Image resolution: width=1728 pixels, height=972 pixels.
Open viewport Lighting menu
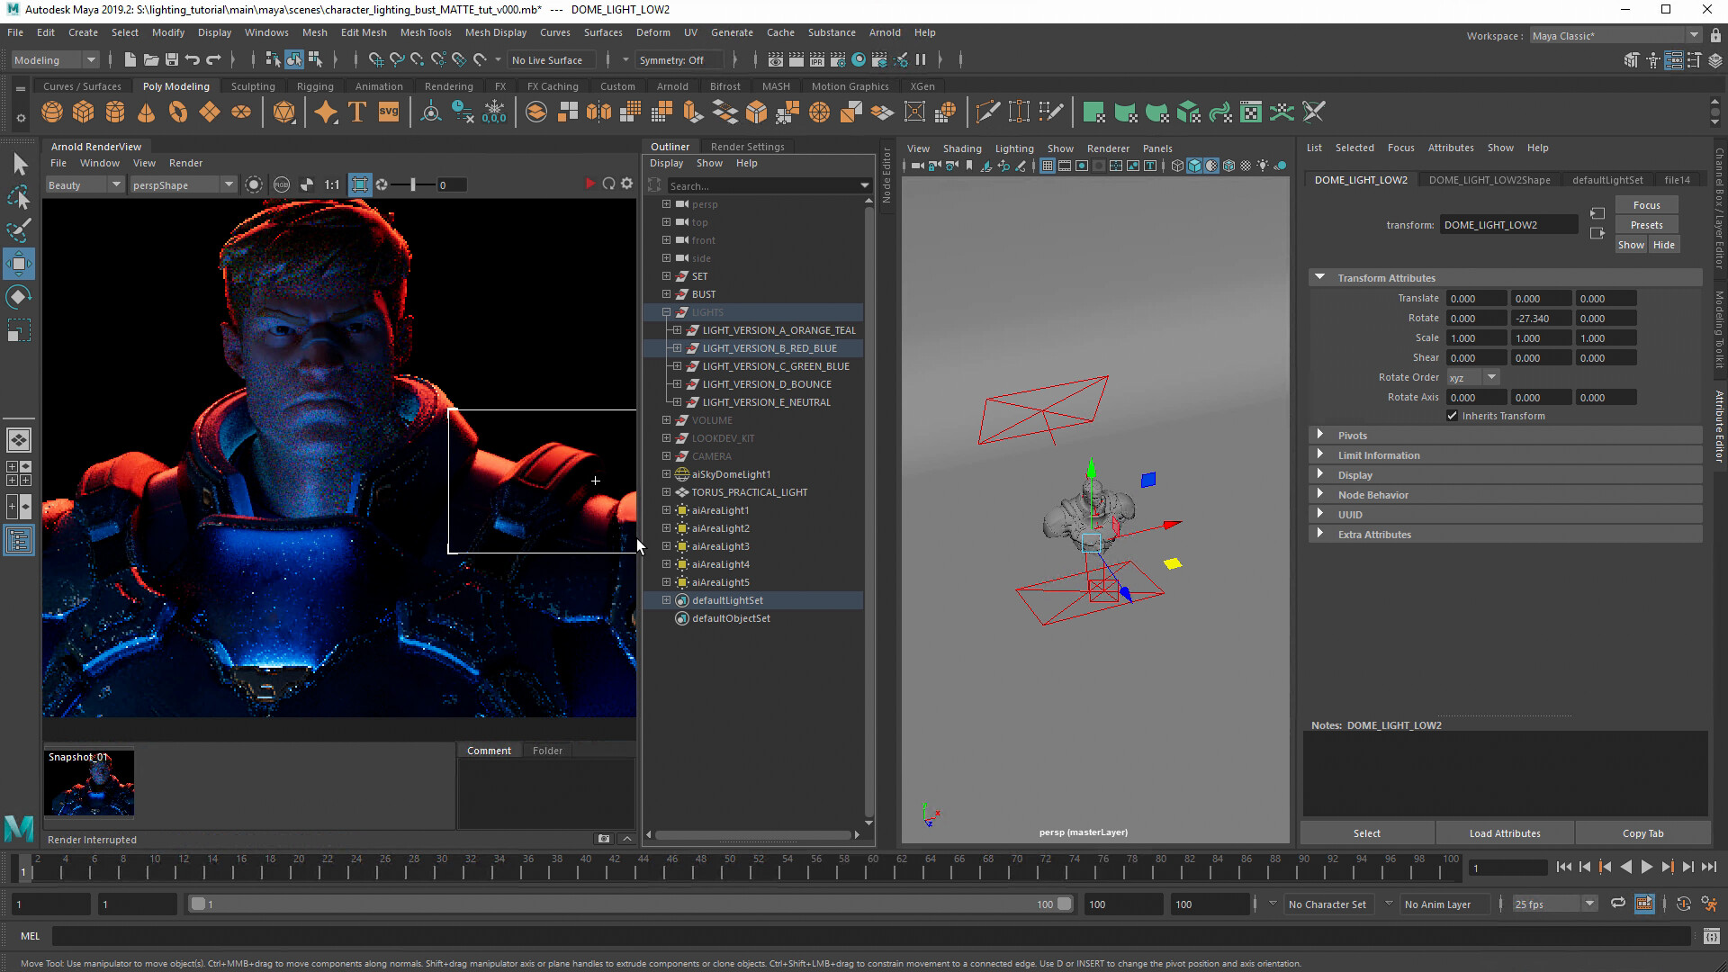coord(1013,148)
